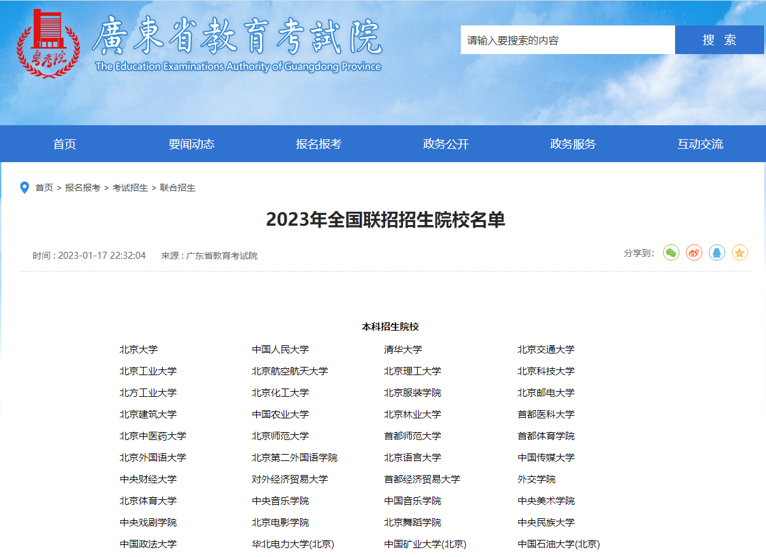Viewport: 766px width, 557px height.
Task: Select 北京航空航天大学 in the list
Action: [x=290, y=371]
